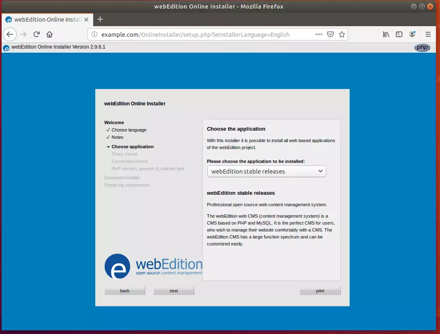Open the Firefox home page
440x334 pixels.
point(49,34)
